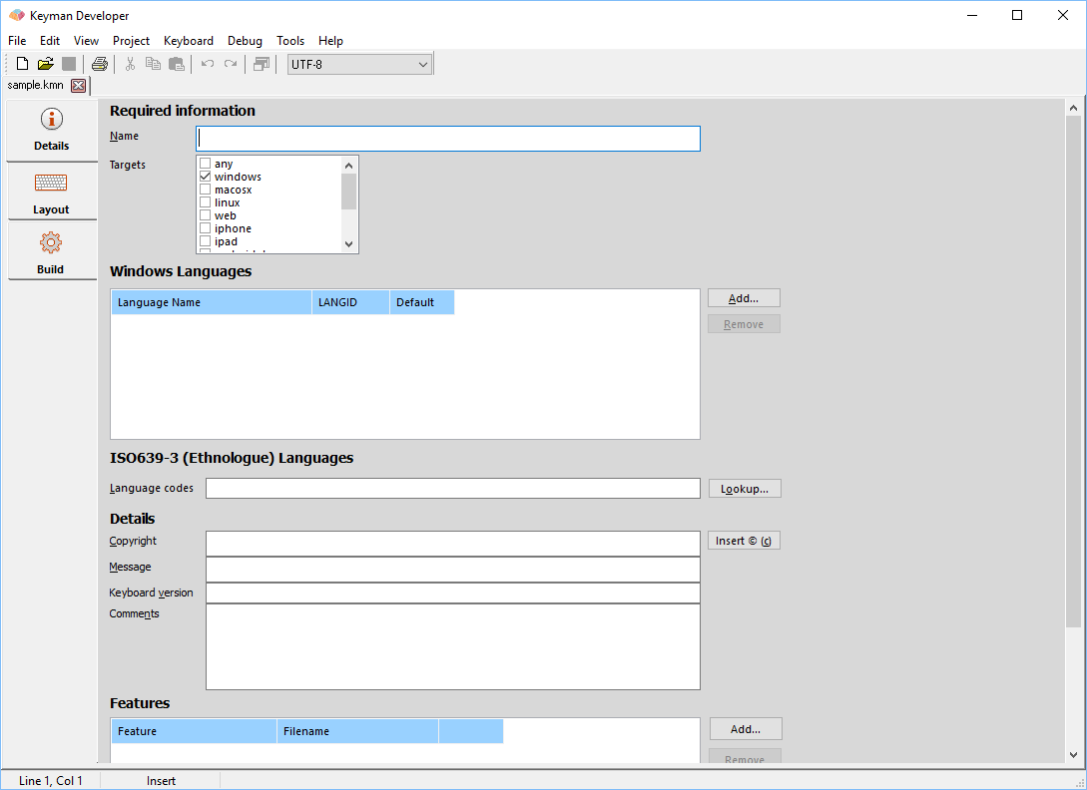This screenshot has width=1087, height=790.
Task: Click Insert © (c) button
Action: point(744,541)
